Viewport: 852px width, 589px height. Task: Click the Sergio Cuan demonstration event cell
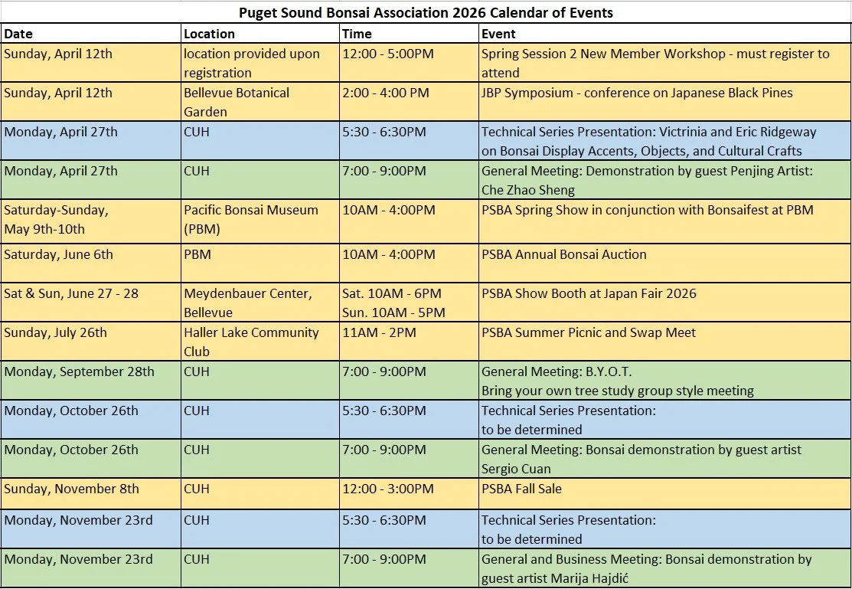(x=665, y=459)
